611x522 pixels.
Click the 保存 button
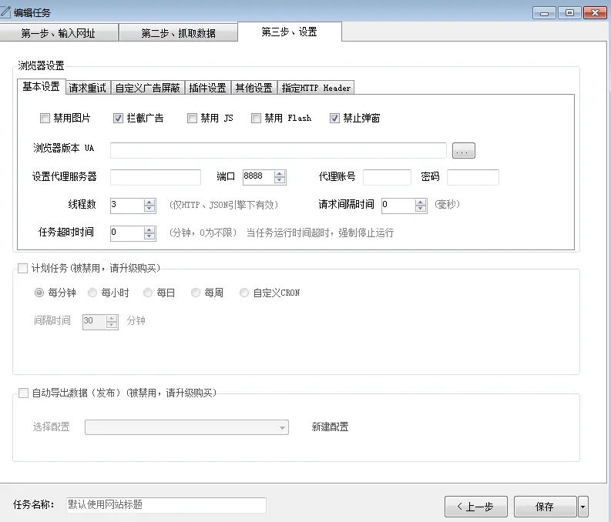tap(546, 507)
